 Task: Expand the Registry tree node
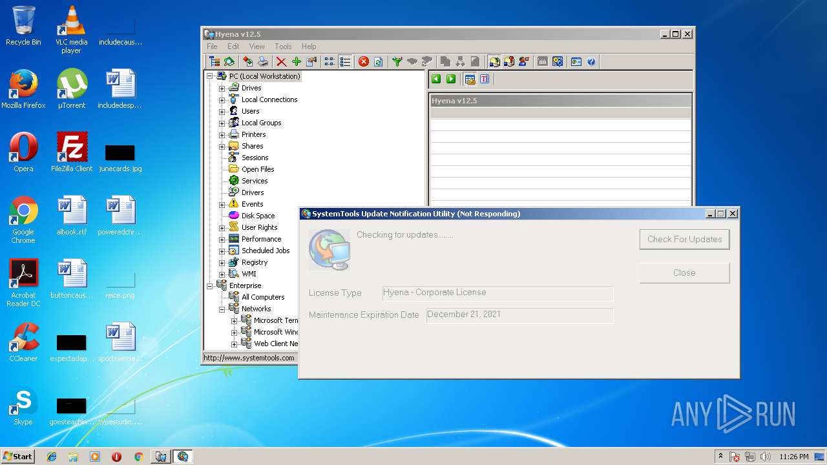pyautogui.click(x=222, y=263)
